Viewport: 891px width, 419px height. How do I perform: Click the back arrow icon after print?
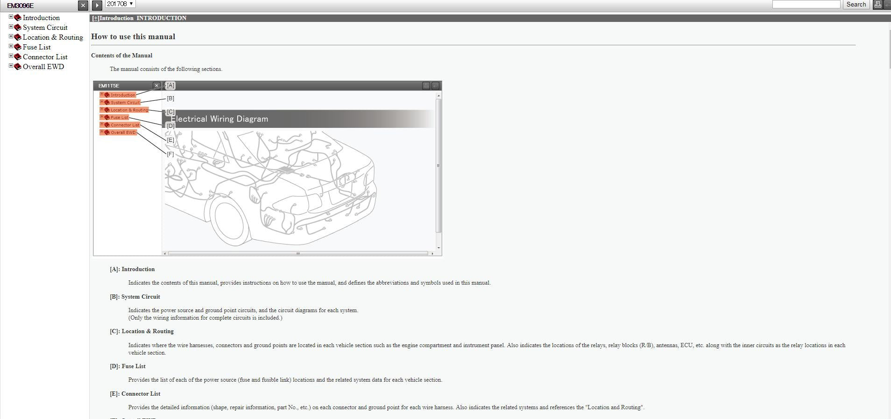click(887, 5)
